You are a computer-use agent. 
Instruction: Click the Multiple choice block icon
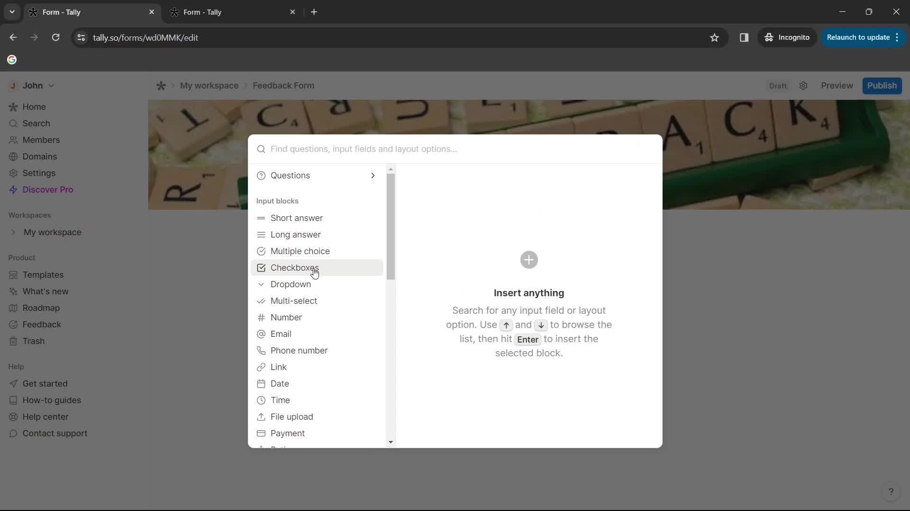pos(262,251)
